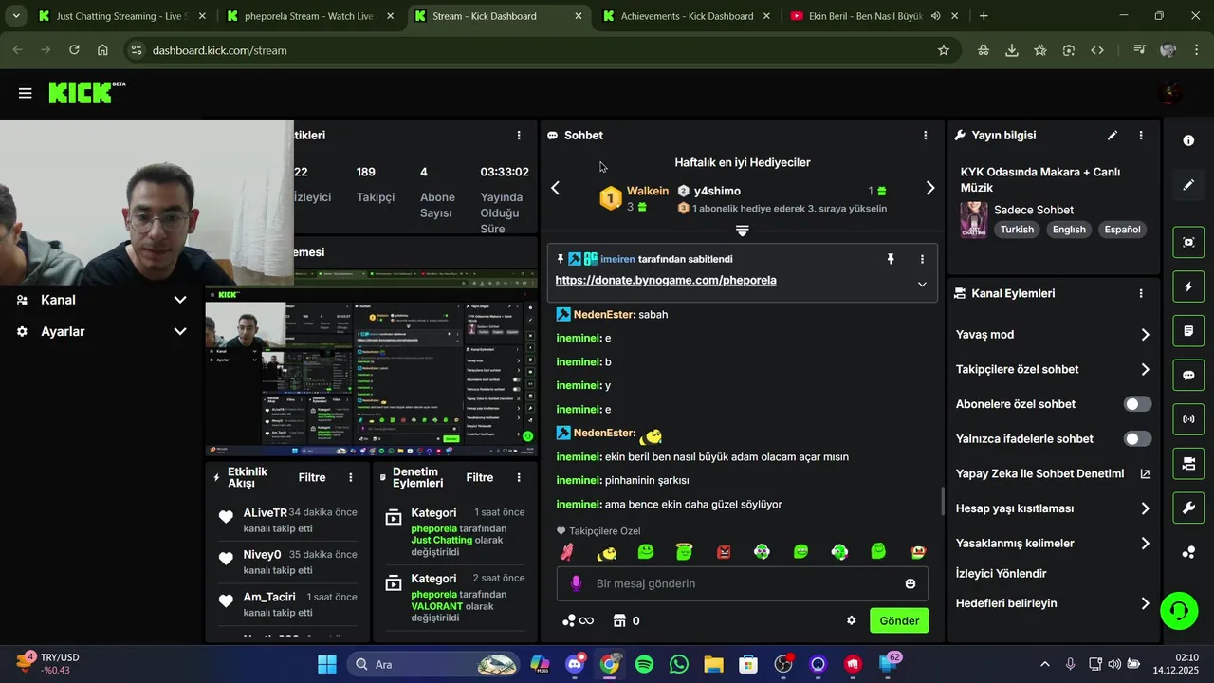Click the Bir mesaj gönderin input field
Image resolution: width=1214 pixels, height=683 pixels.
[x=743, y=583]
